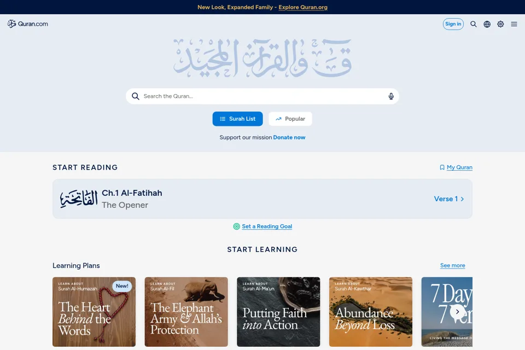
Task: Open the language globe icon
Action: point(487,24)
